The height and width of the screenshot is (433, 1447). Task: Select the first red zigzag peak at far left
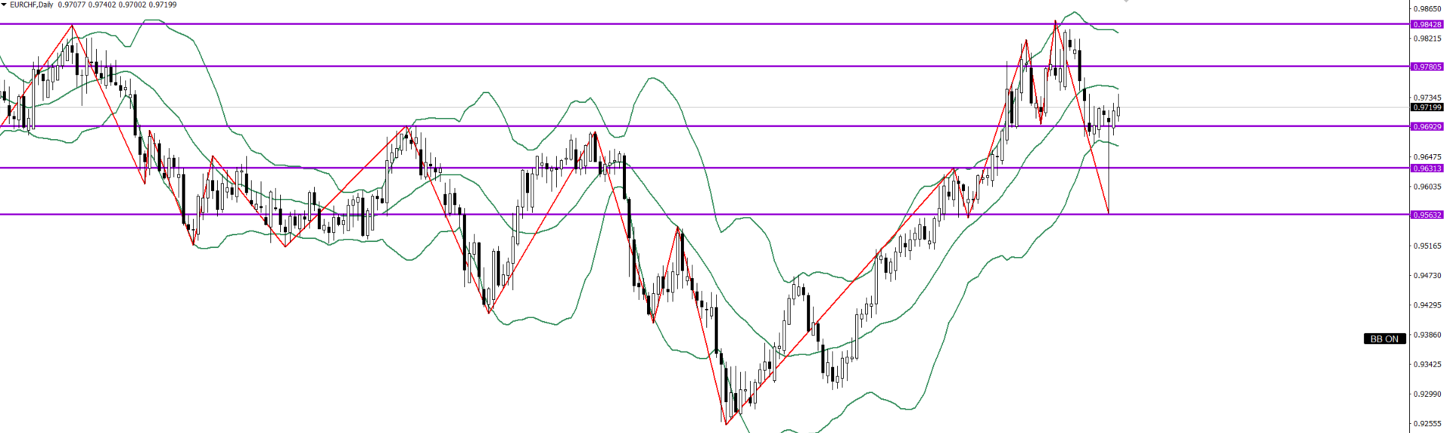(72, 26)
